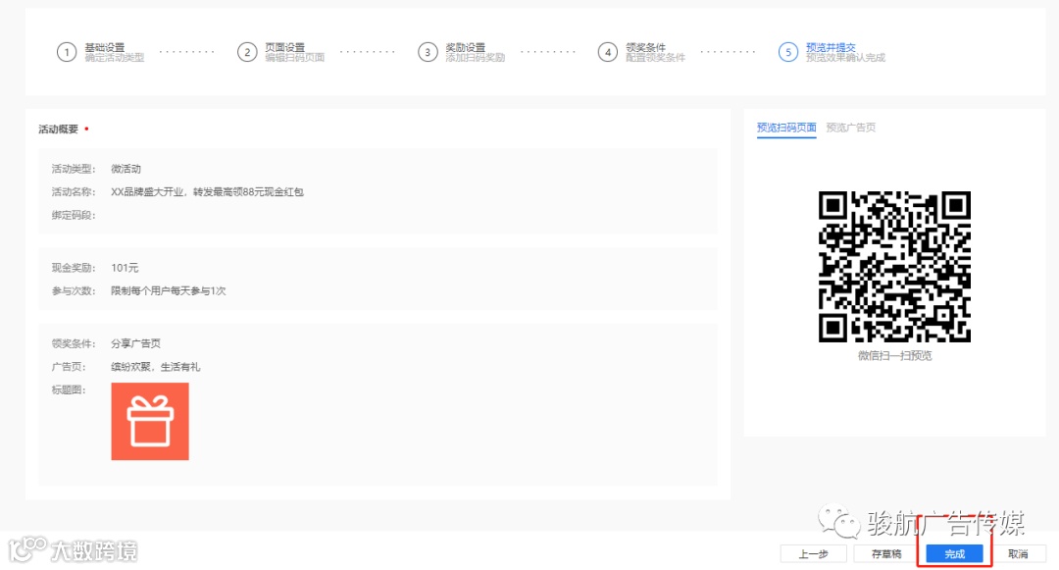
Task: Click step 5 circle 预览并提交
Action: (x=788, y=52)
